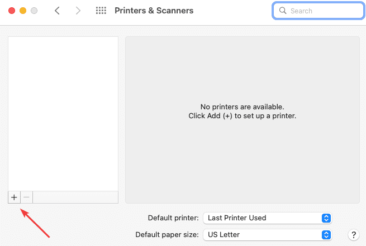Open the Default printer dropdown

(x=267, y=218)
